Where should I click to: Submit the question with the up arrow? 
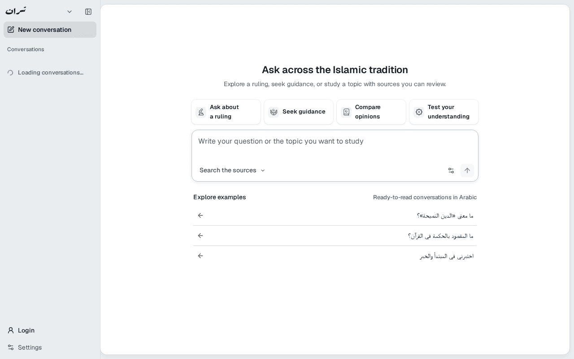pos(467,171)
